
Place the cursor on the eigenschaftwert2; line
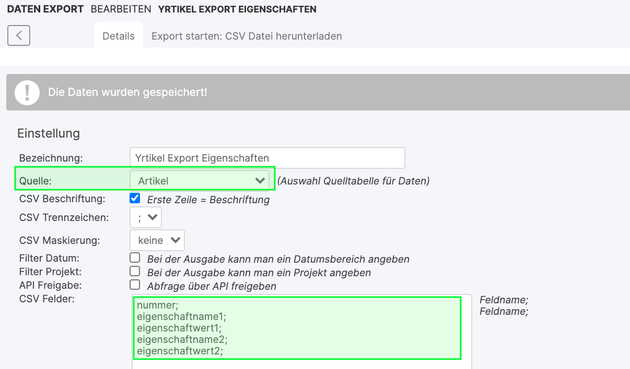point(180,351)
